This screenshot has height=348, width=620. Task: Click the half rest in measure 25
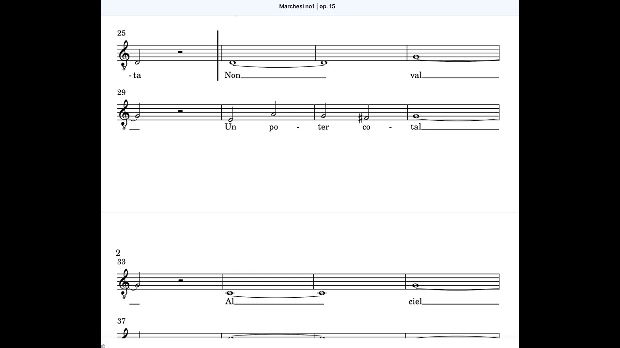180,51
